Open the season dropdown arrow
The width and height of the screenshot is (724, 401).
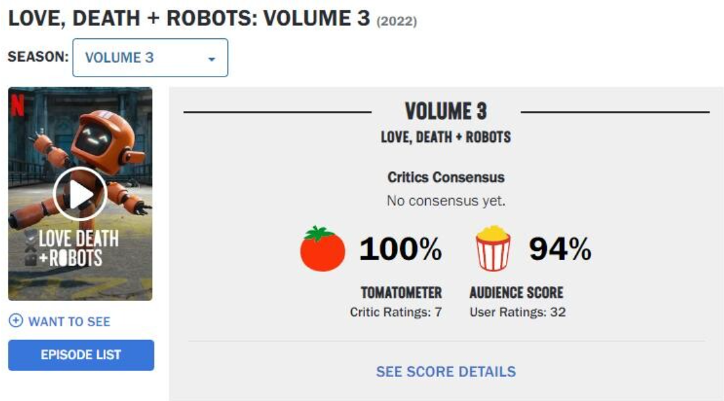(211, 58)
